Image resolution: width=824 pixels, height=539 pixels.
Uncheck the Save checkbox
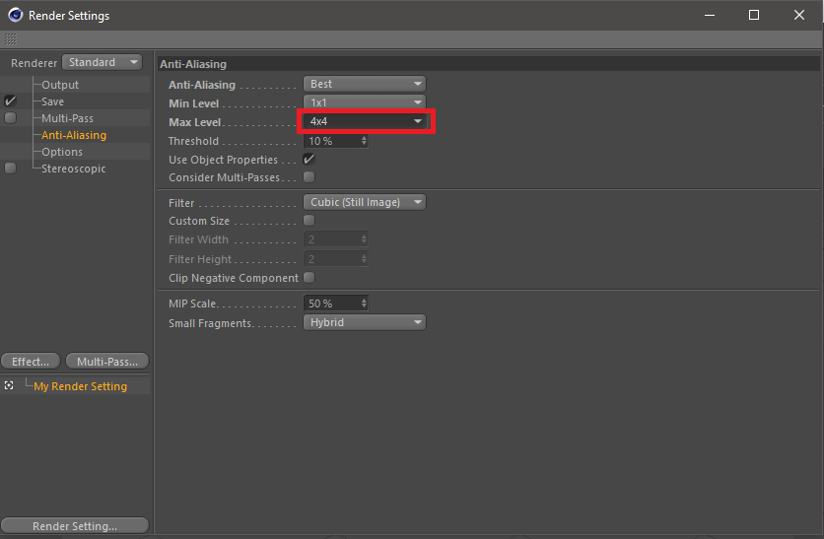pos(10,101)
